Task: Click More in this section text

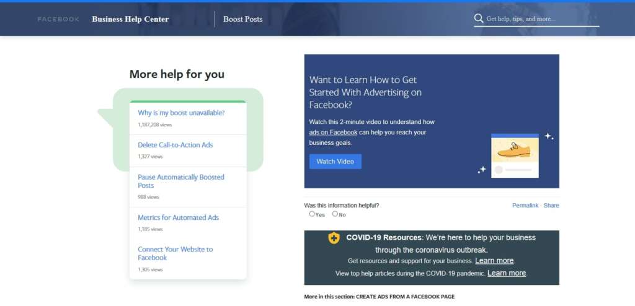Action: (380, 297)
